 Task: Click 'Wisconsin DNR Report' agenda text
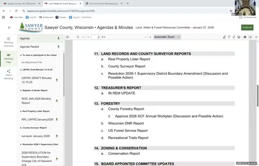pos(126,123)
